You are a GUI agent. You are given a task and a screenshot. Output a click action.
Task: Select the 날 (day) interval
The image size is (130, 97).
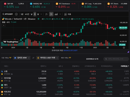point(32,14)
